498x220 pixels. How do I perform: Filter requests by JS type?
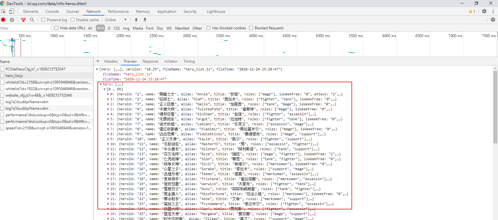click(109, 28)
